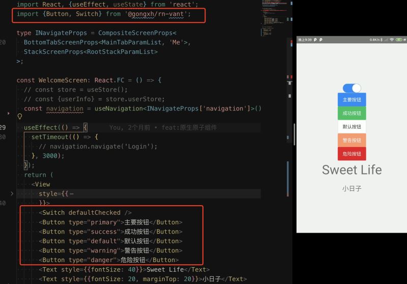Tap the orange 警告按钮 button

tap(352, 140)
